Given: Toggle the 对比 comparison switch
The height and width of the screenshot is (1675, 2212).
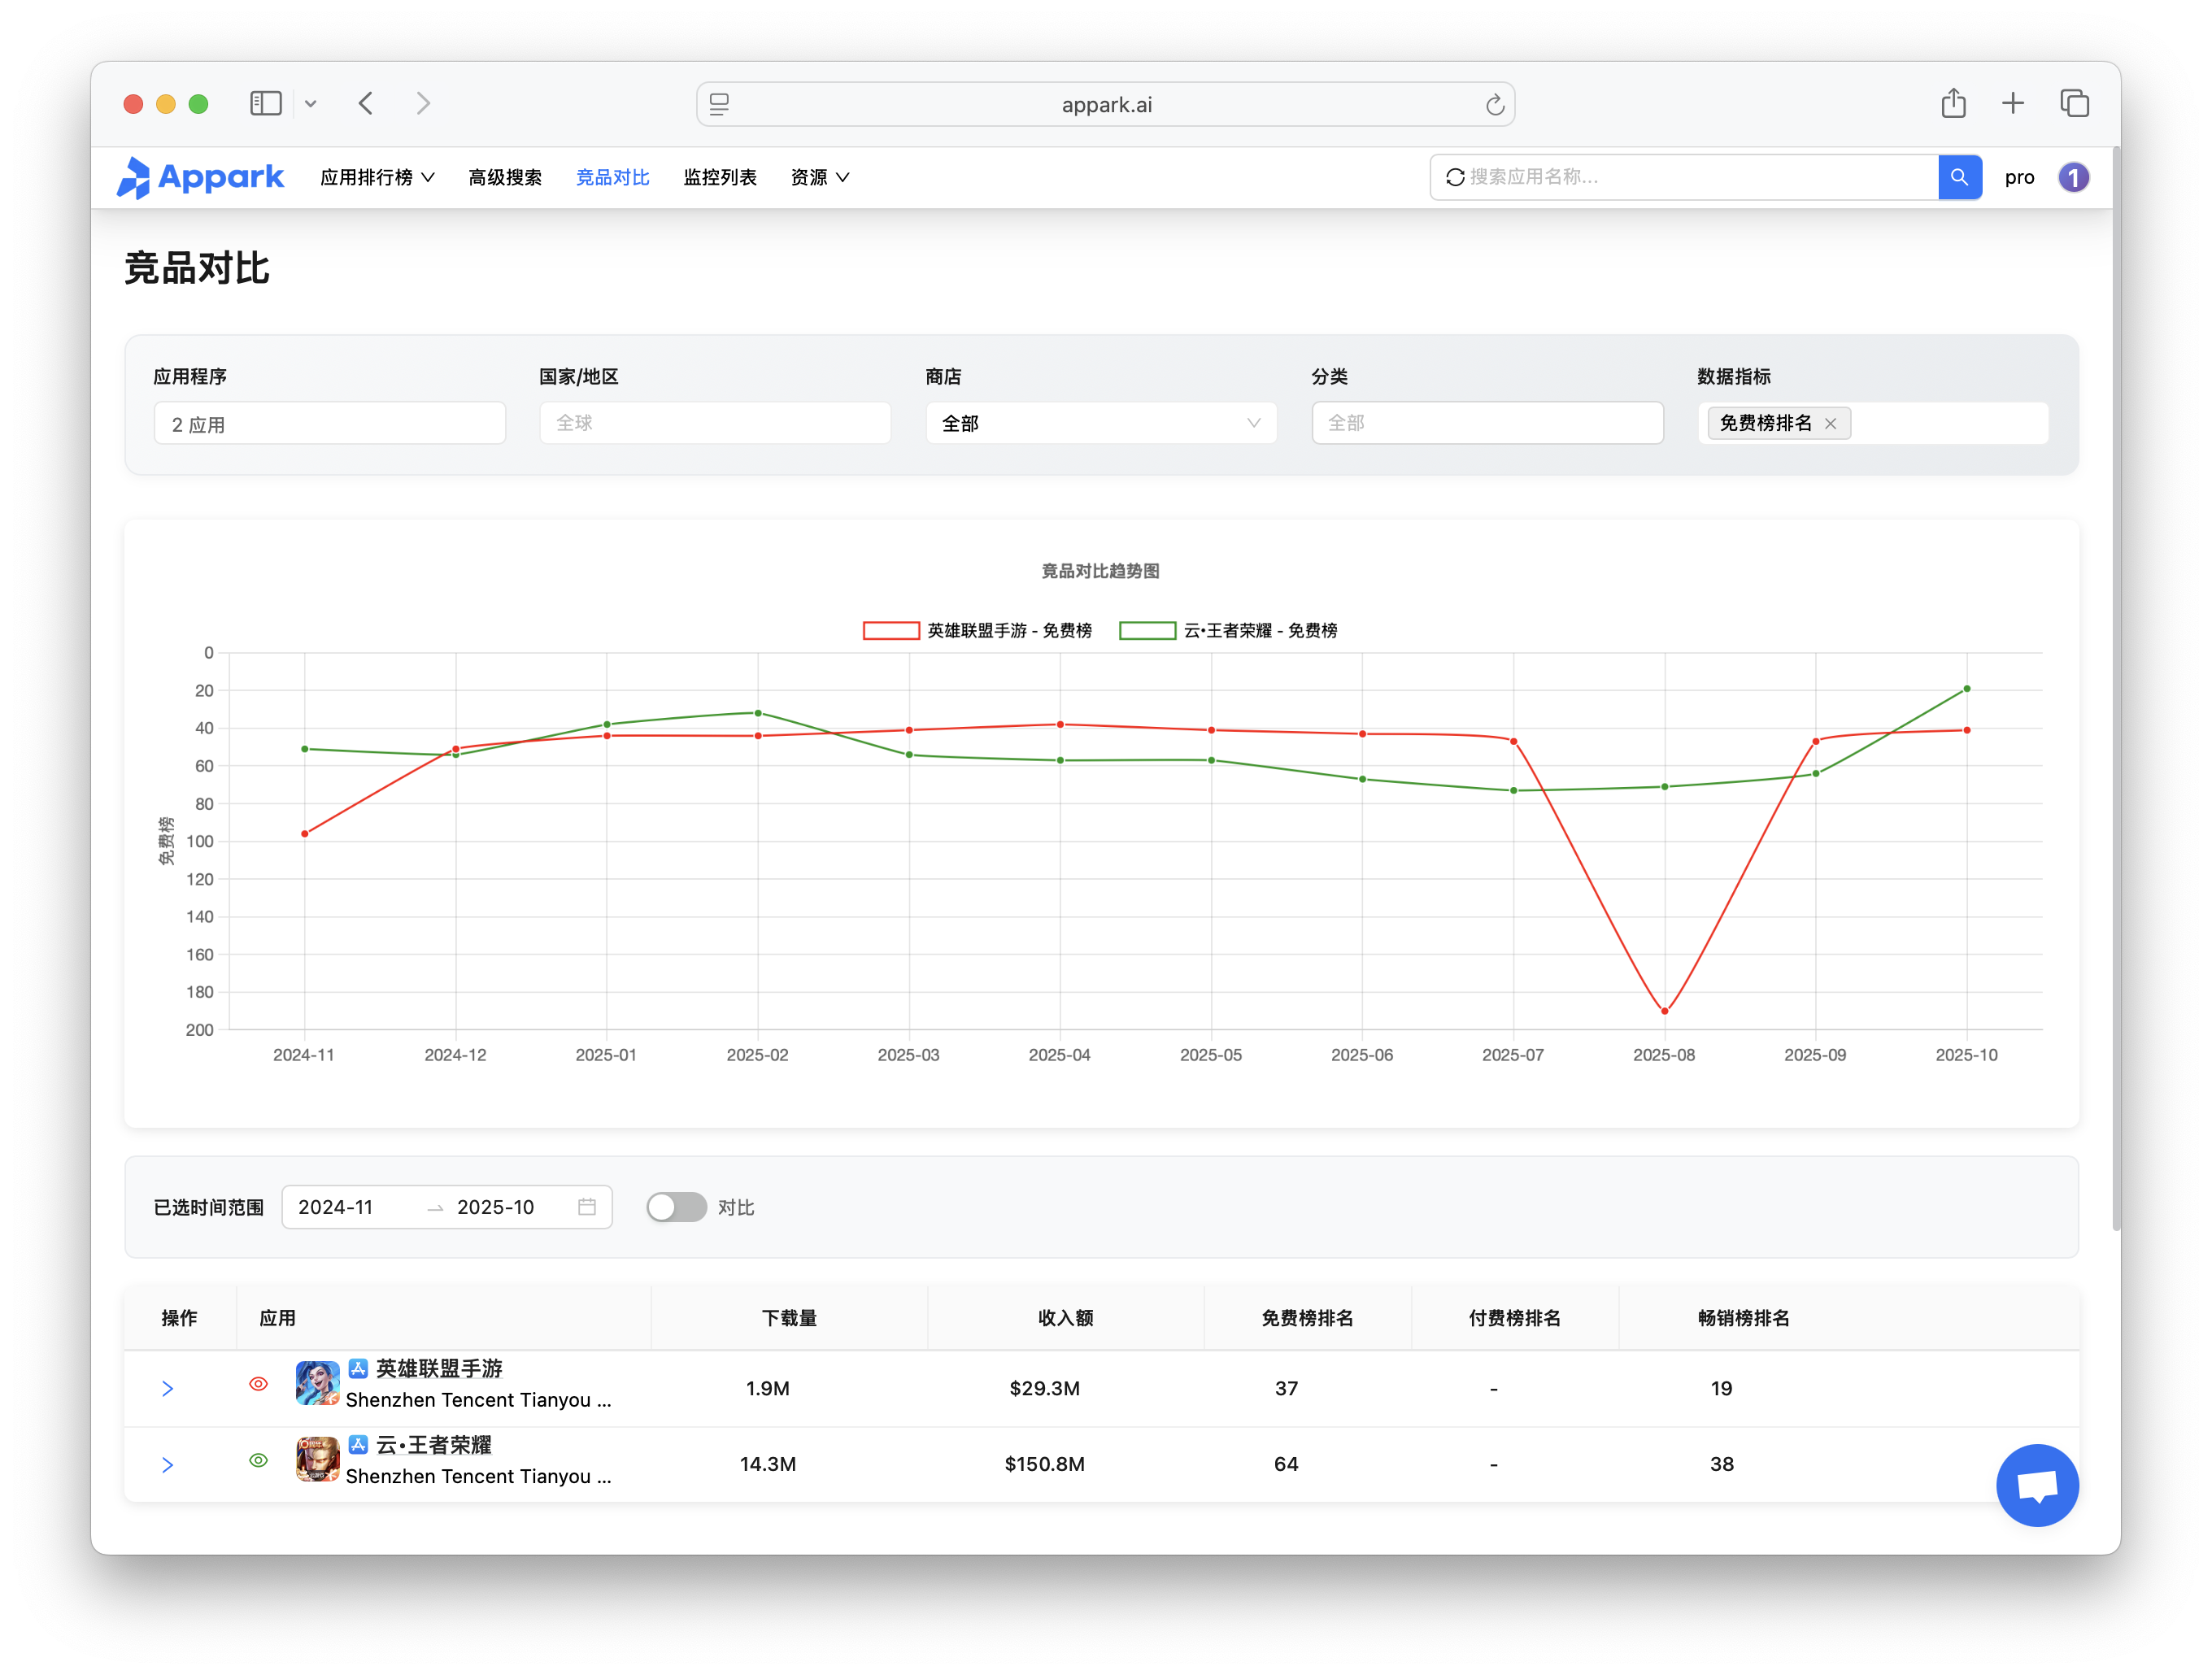Looking at the screenshot, I should [x=676, y=1207].
